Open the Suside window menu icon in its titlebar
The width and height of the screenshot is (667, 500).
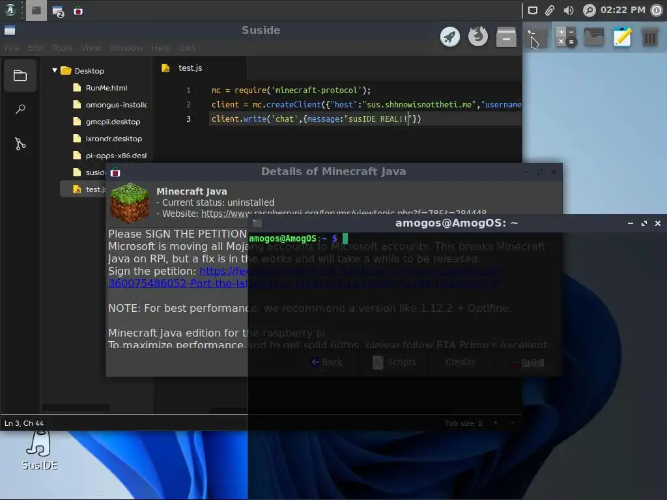click(x=10, y=30)
